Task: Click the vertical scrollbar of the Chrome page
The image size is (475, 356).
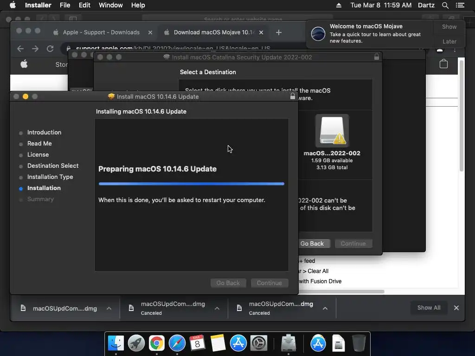Action: click(x=462, y=116)
